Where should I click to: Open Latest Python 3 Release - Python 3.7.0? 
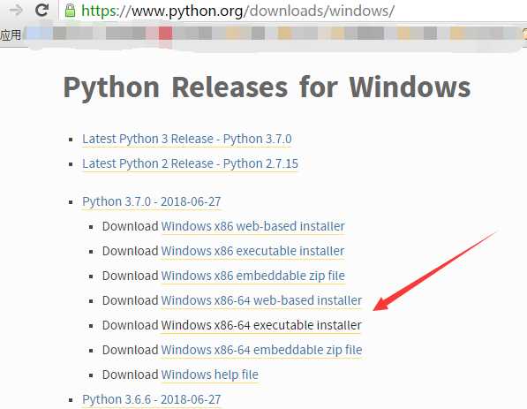click(x=187, y=139)
